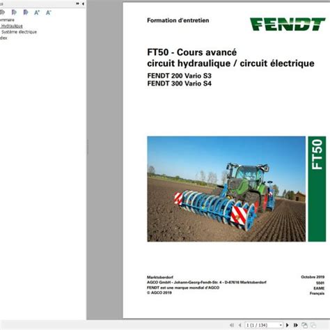Go to the previous page
Screen dimensions: 330x330
point(240,325)
